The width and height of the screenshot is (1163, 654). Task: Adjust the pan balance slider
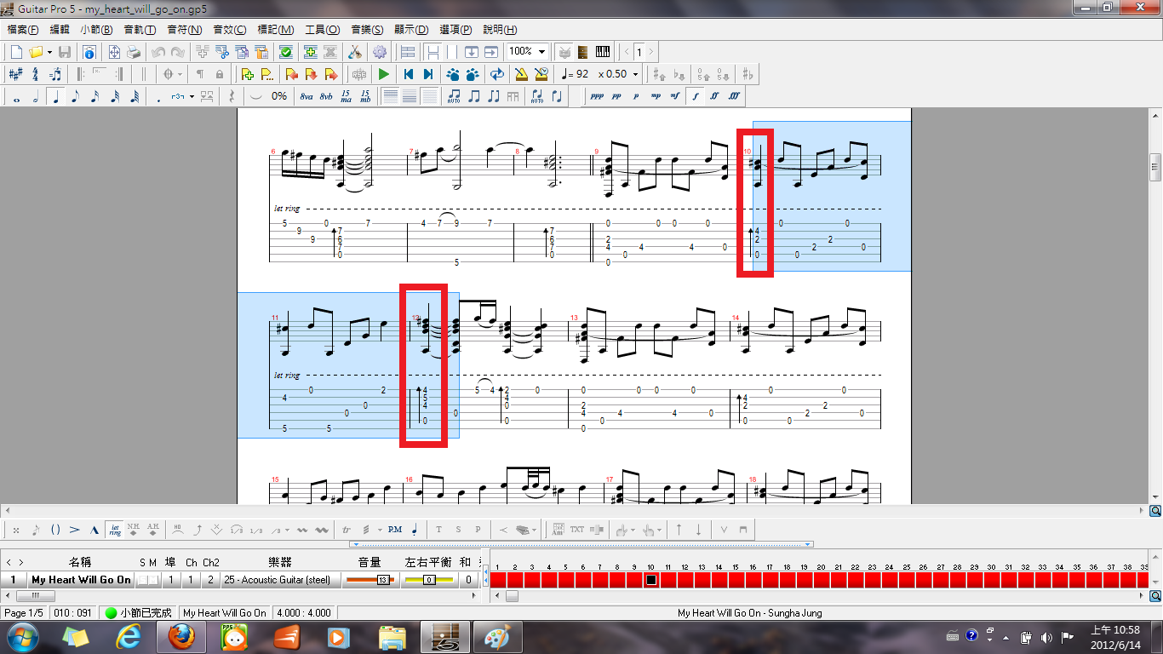click(427, 580)
